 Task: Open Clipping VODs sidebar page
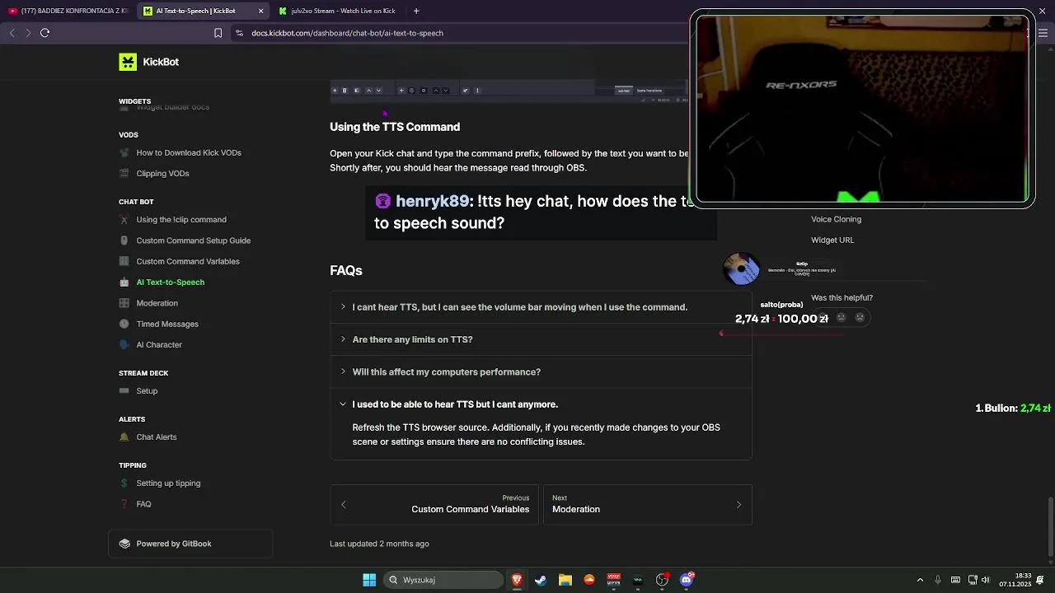pyautogui.click(x=162, y=173)
